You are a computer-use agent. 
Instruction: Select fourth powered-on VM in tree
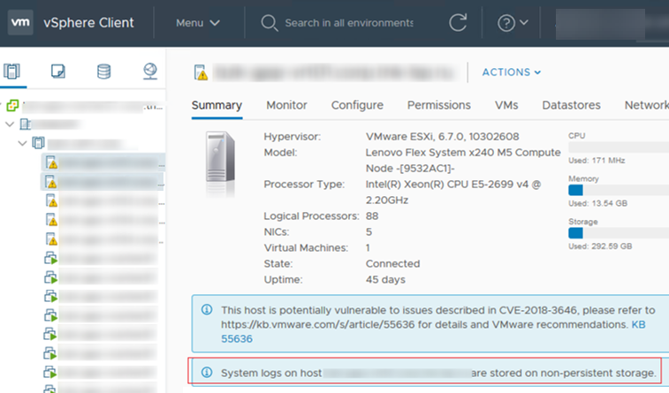(101, 316)
